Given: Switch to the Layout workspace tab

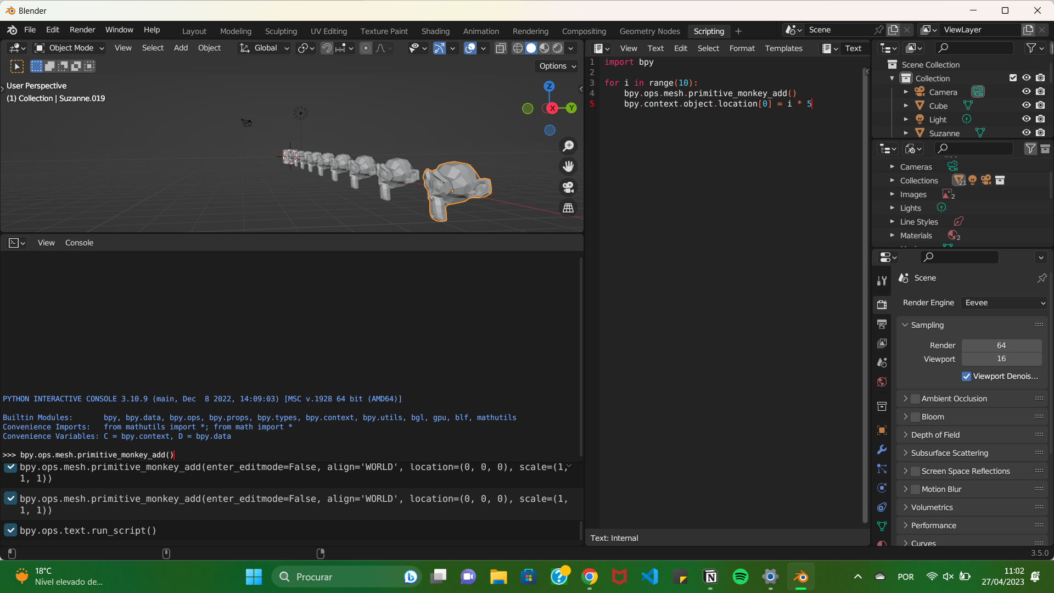Looking at the screenshot, I should 194,31.
